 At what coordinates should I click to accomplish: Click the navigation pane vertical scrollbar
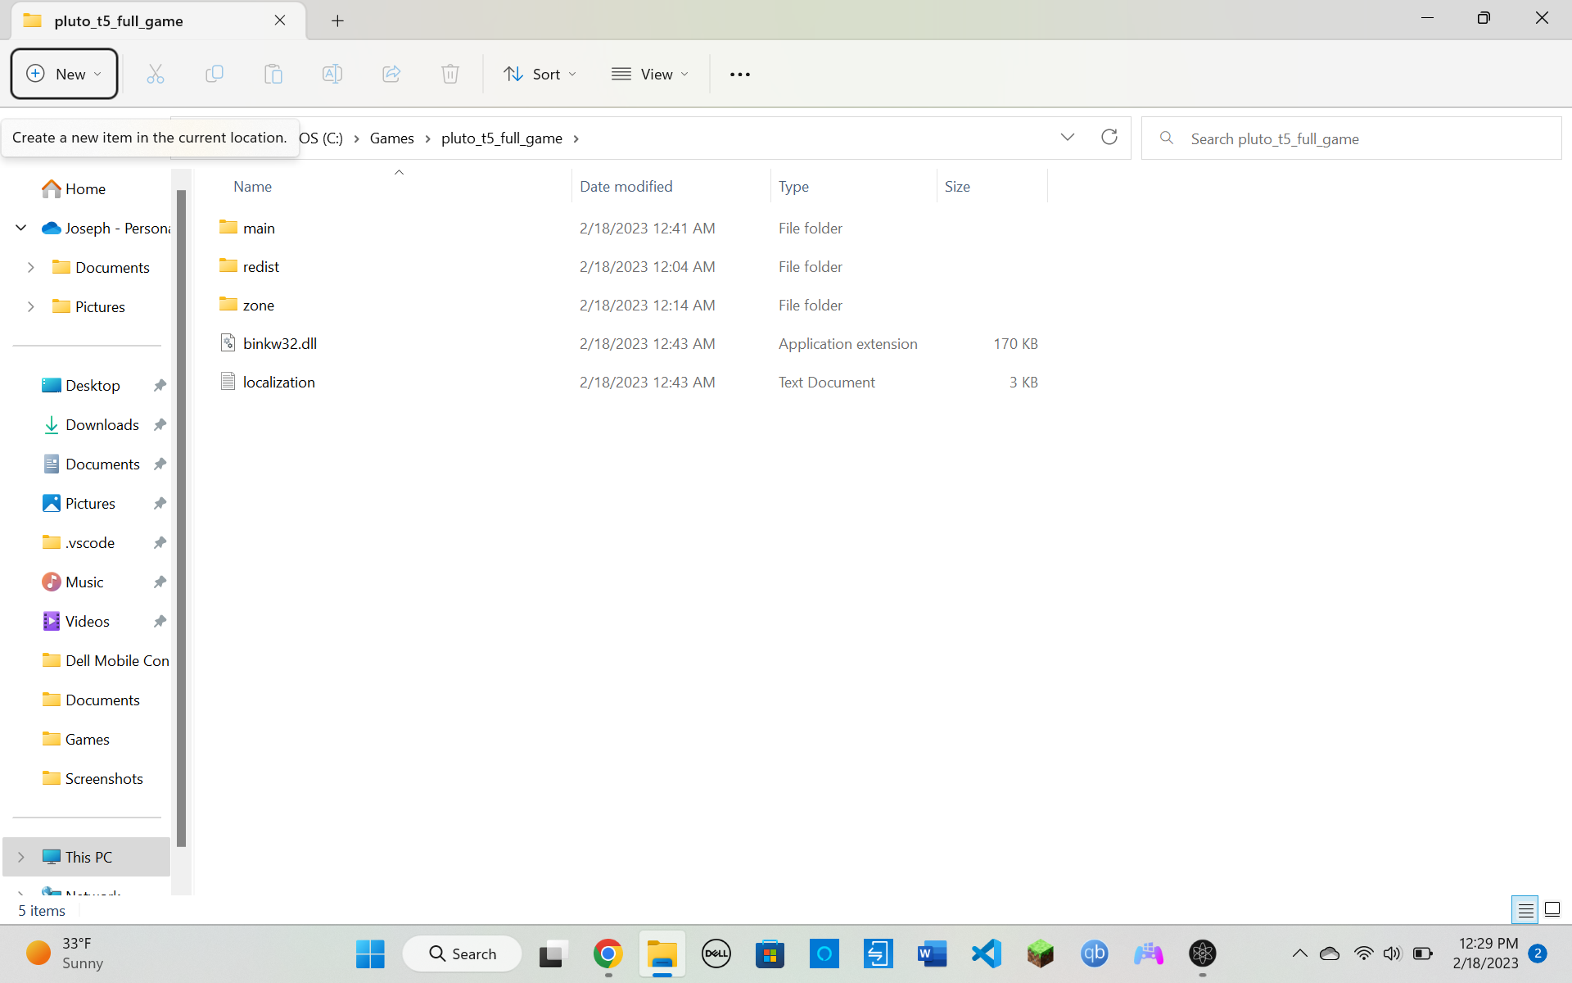click(x=182, y=518)
